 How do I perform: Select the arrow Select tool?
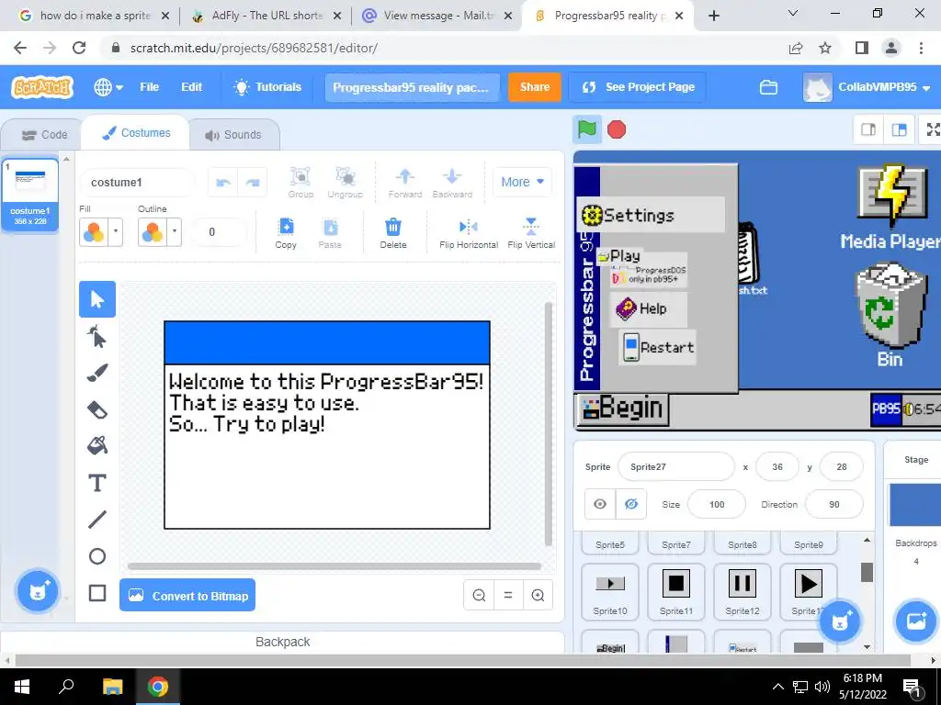pos(97,298)
